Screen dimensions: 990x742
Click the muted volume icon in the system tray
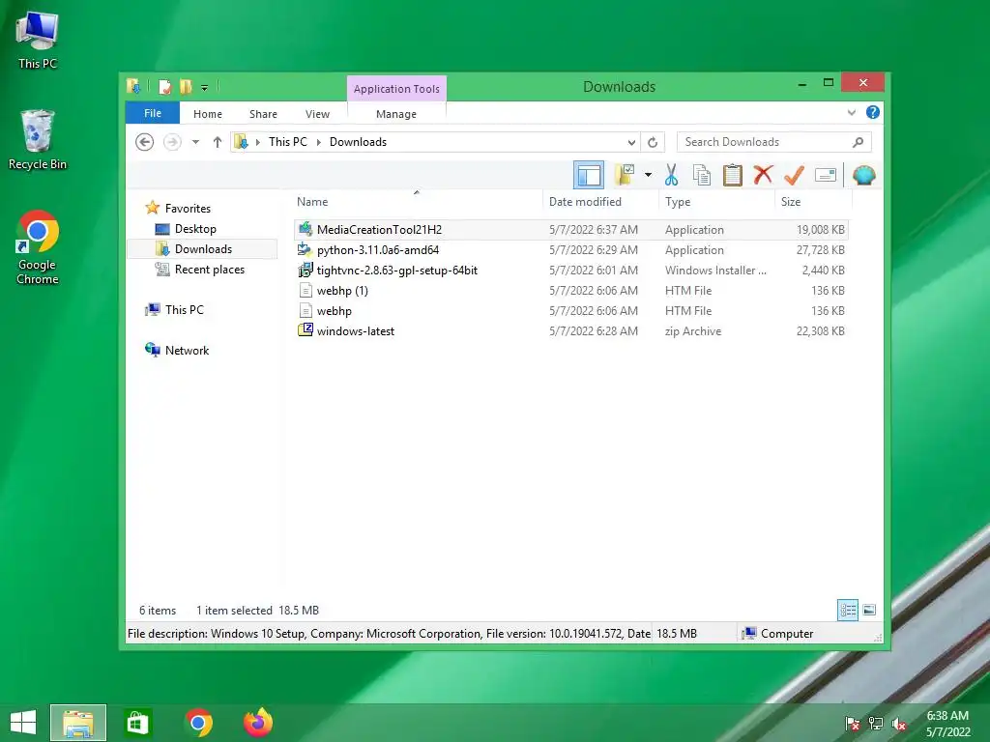[x=899, y=724]
